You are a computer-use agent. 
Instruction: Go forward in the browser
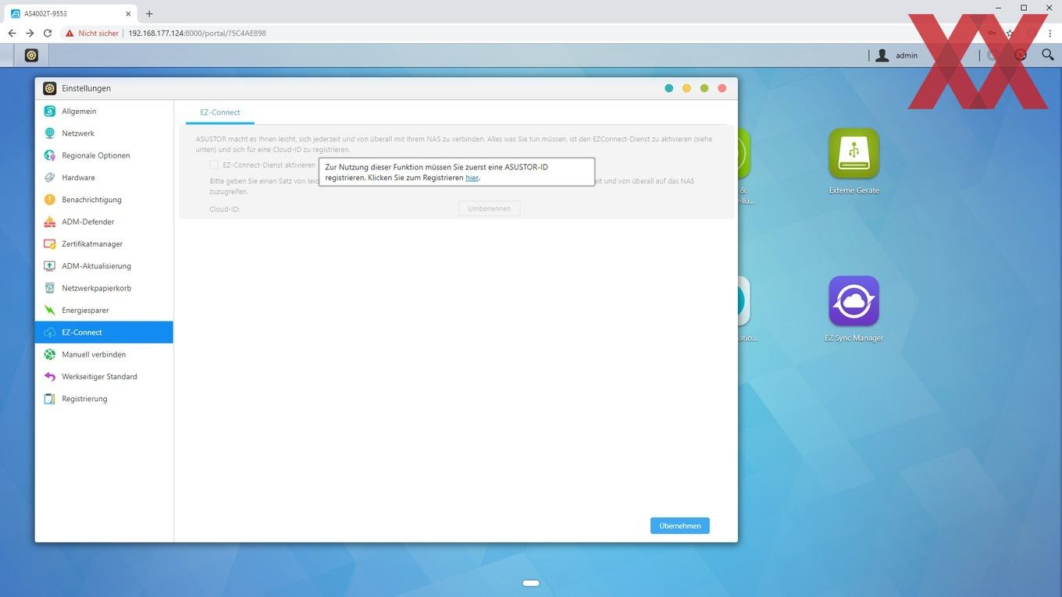(x=30, y=34)
